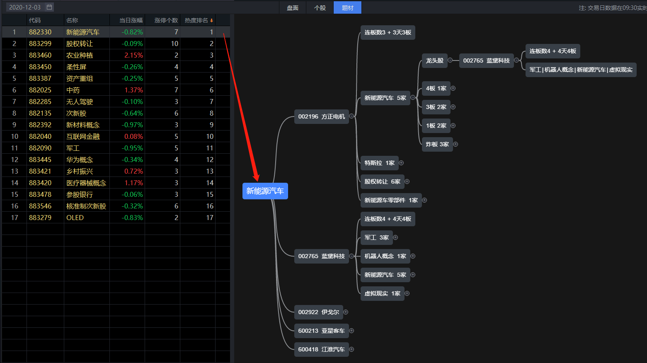
Task: Select the 中药 row
Action: coord(116,90)
